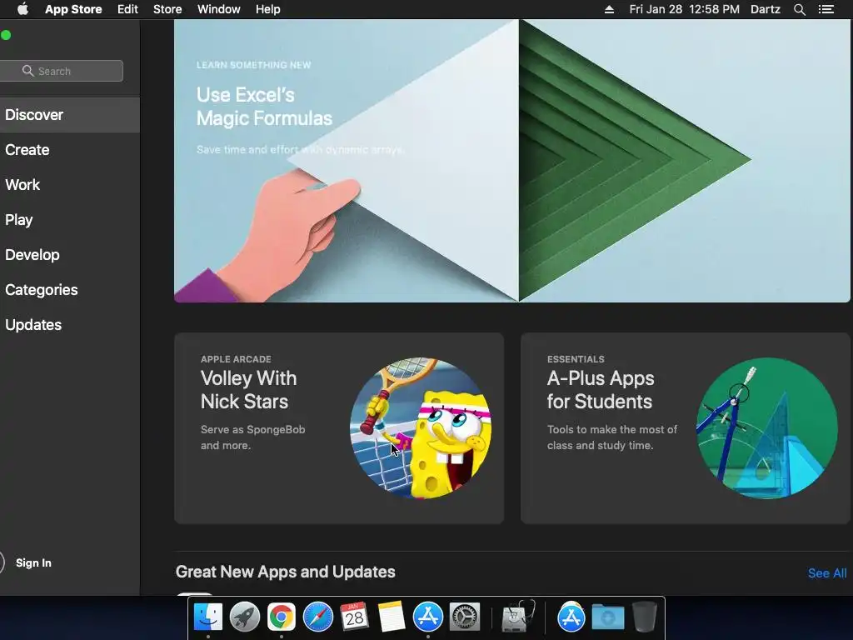Click the SpongeBob tennis circular image
Viewport: 853px width, 640px height.
421,428
